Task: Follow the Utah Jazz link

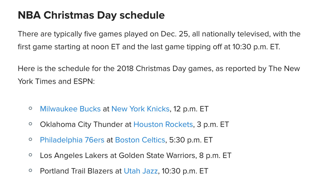Action: tap(141, 171)
